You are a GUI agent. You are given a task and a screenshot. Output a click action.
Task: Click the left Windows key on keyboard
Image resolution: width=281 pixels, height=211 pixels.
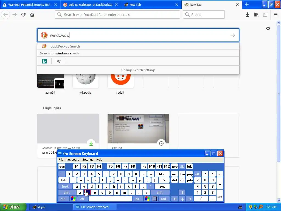coord(73,199)
